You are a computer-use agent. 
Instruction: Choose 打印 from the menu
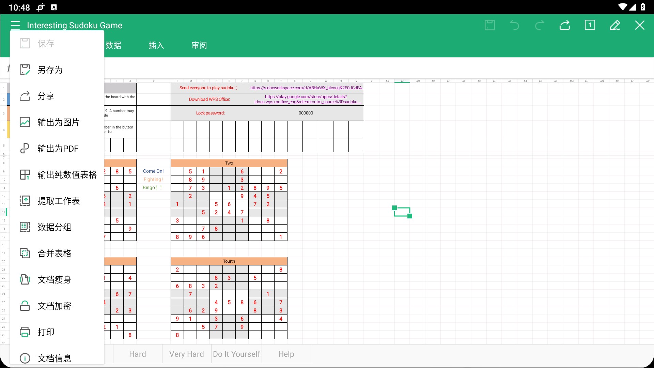click(x=57, y=332)
